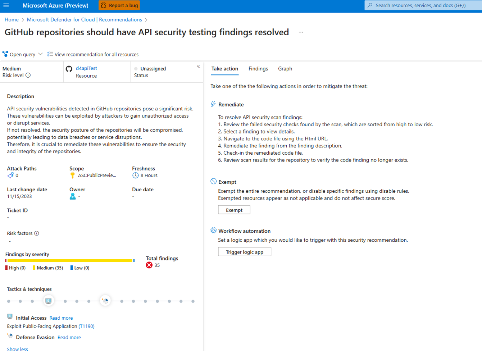Image resolution: width=482 pixels, height=351 pixels.
Task: Open the navigation hamburger menu
Action: (x=6, y=5)
